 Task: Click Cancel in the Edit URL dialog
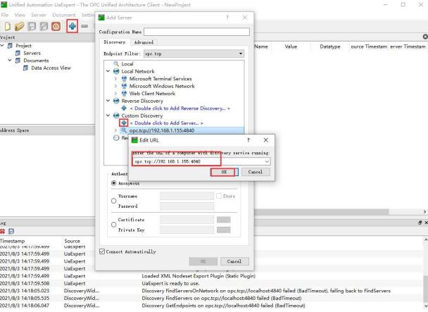256,172
